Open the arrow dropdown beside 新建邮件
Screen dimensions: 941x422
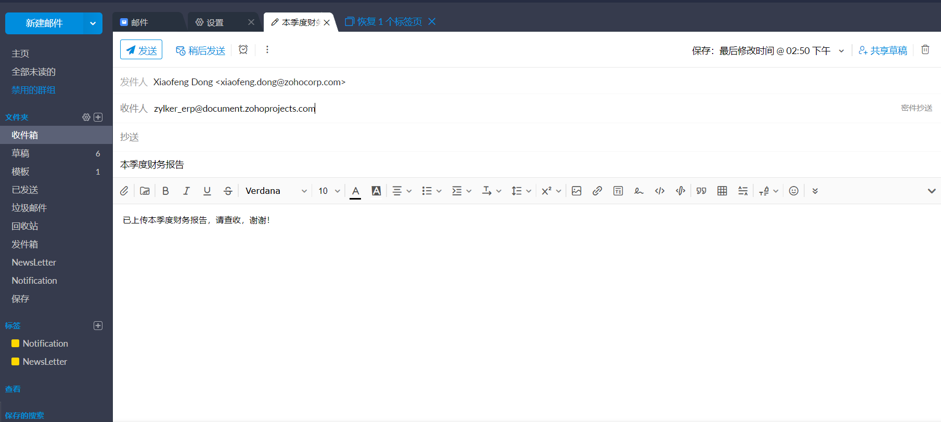point(93,23)
